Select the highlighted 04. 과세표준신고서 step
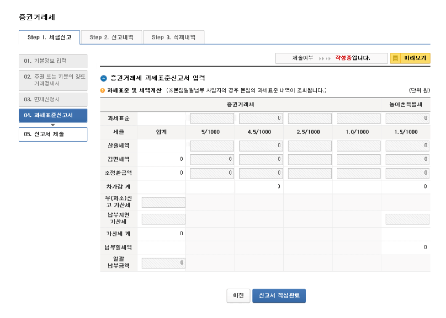 (x=53, y=115)
